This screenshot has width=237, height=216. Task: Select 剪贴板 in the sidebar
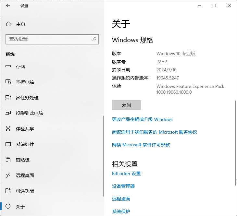pos(52,160)
